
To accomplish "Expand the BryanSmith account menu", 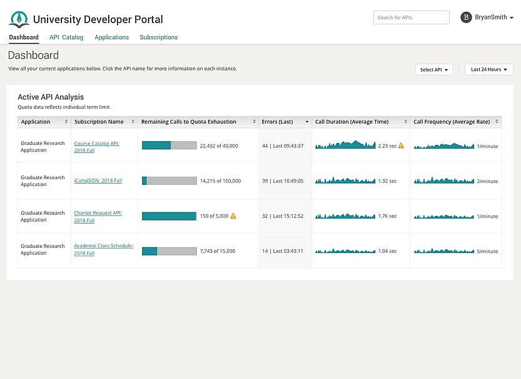I will [x=512, y=17].
